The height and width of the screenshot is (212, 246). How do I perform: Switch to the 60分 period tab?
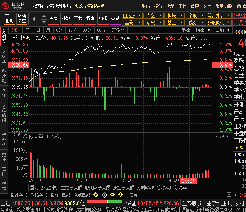(x=101, y=30)
